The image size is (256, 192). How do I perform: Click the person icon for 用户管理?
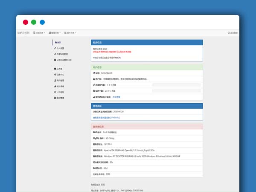[55, 80]
